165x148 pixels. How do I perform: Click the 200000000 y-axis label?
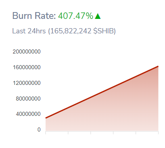pyautogui.click(x=27, y=51)
